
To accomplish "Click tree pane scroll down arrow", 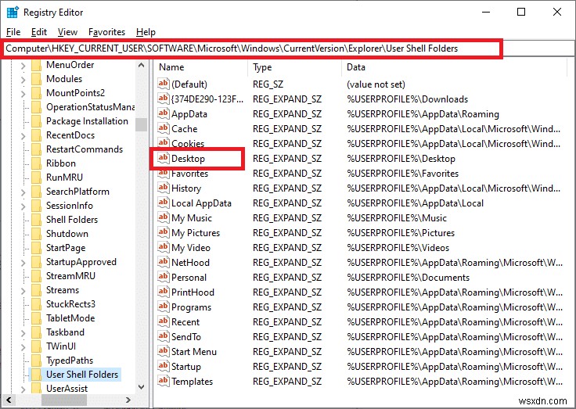I will click(x=141, y=387).
